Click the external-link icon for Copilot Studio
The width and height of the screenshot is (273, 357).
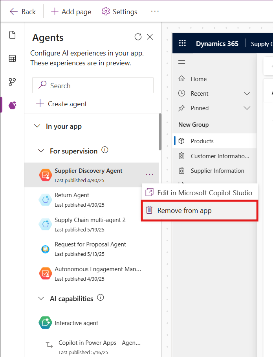149,192
